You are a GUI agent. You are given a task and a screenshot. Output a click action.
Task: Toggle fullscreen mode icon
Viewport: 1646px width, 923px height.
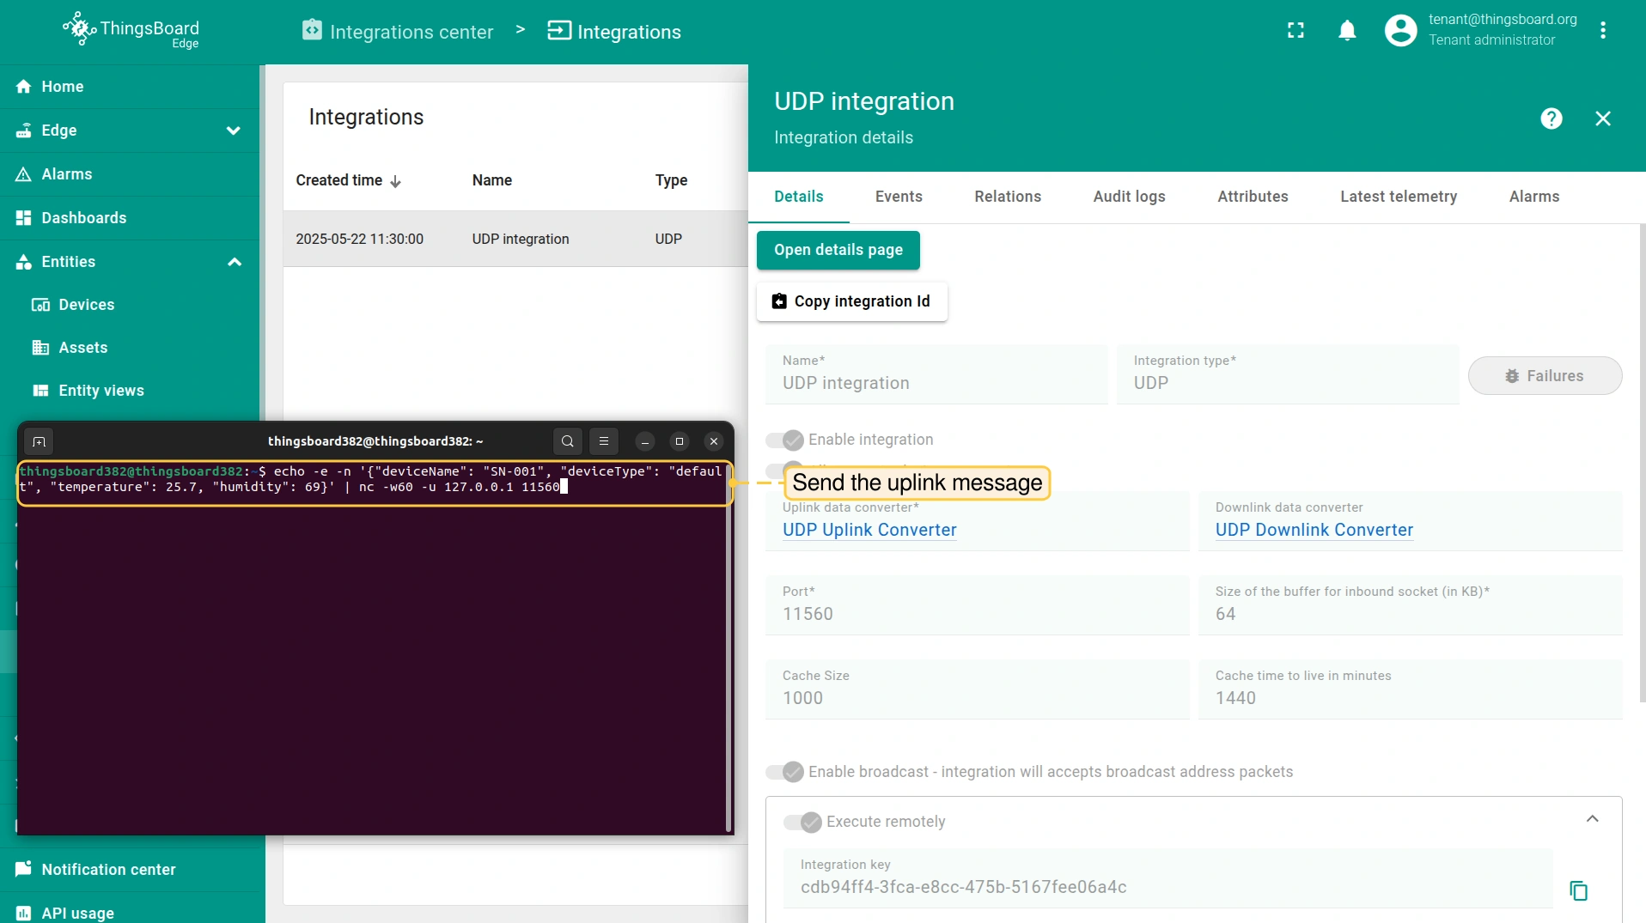pos(1295,31)
